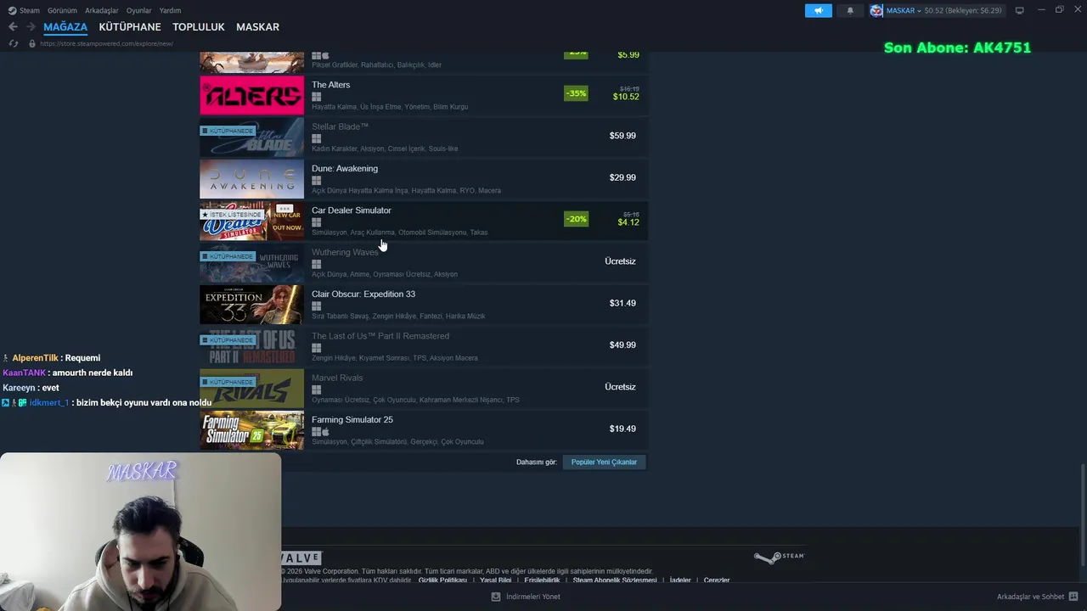1087x611 pixels.
Task: Click the Valve logo in the footer
Action: [301, 558]
